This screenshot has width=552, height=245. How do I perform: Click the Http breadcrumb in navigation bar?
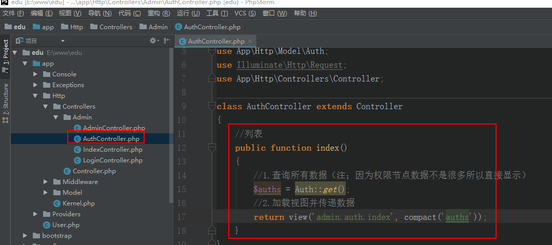pos(76,27)
